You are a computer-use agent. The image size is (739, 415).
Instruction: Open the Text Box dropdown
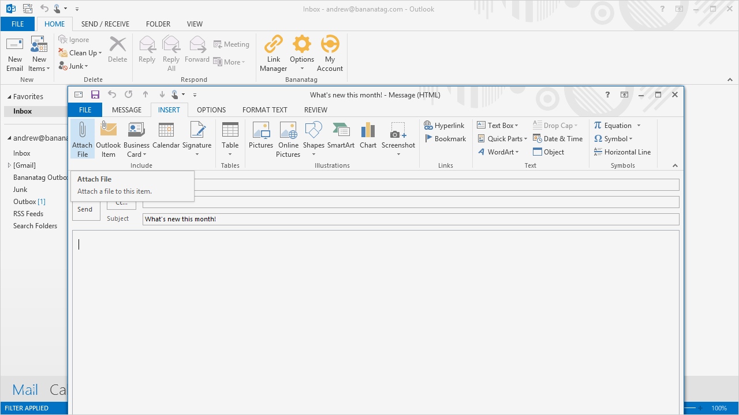[498, 126]
